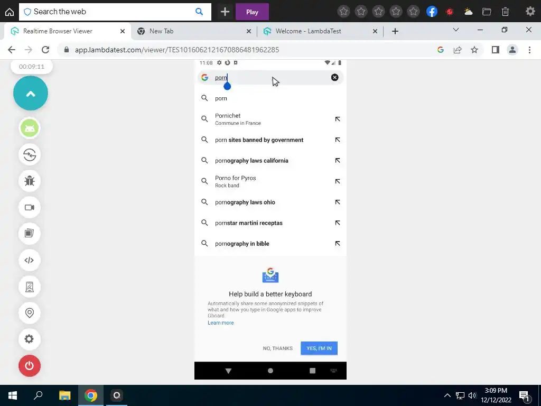Open the screenshot gallery icon in the sidebar
The image size is (541, 406).
[30, 234]
